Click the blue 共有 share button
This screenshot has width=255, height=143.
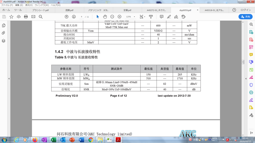[245, 17]
